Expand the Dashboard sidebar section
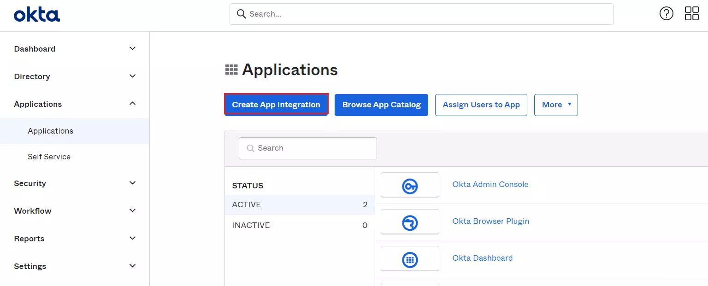Screen dimensions: 708x286 [x=75, y=49]
